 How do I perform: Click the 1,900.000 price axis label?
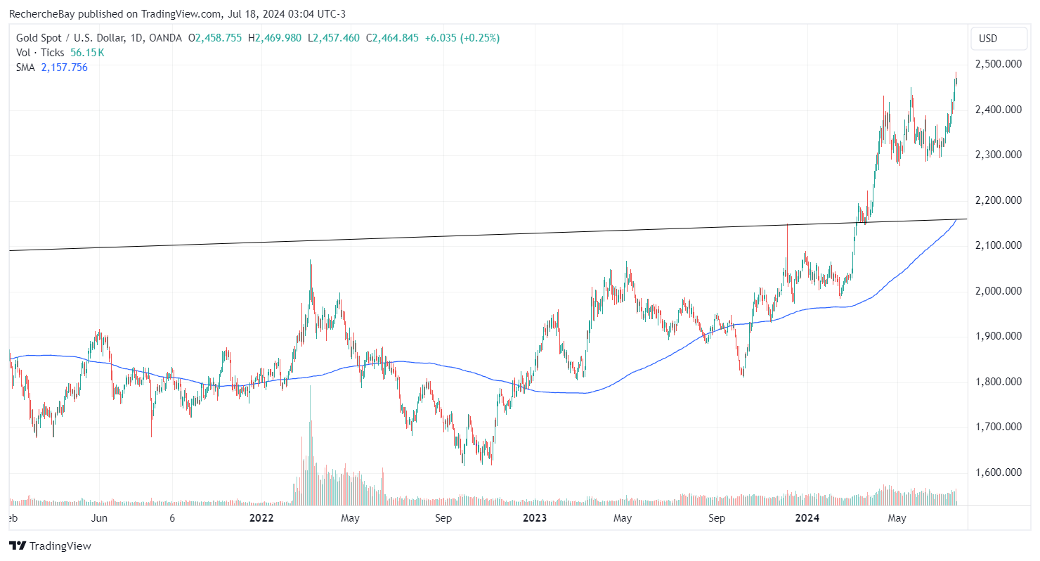point(999,336)
